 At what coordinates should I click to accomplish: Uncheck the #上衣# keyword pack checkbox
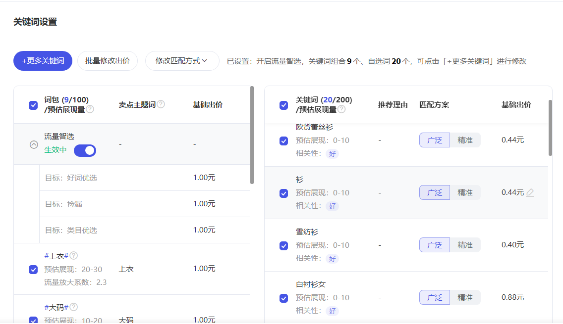coord(33,269)
